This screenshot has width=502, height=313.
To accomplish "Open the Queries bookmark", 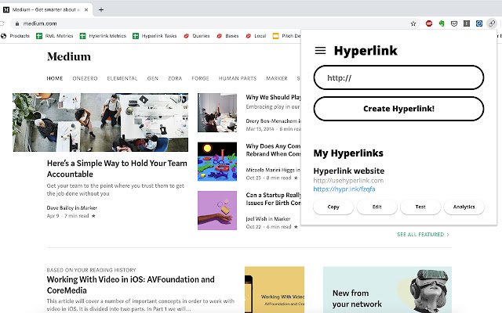I will (x=197, y=36).
